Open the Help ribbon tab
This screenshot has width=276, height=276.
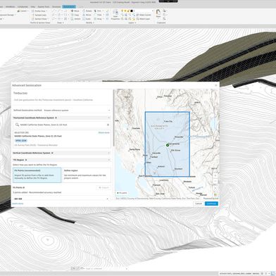[32, 7]
